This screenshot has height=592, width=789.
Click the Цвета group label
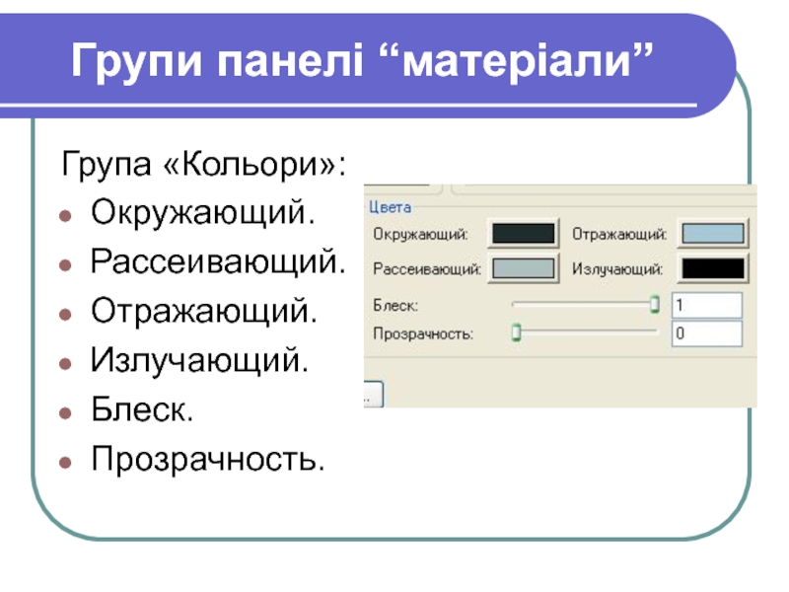[x=391, y=208]
